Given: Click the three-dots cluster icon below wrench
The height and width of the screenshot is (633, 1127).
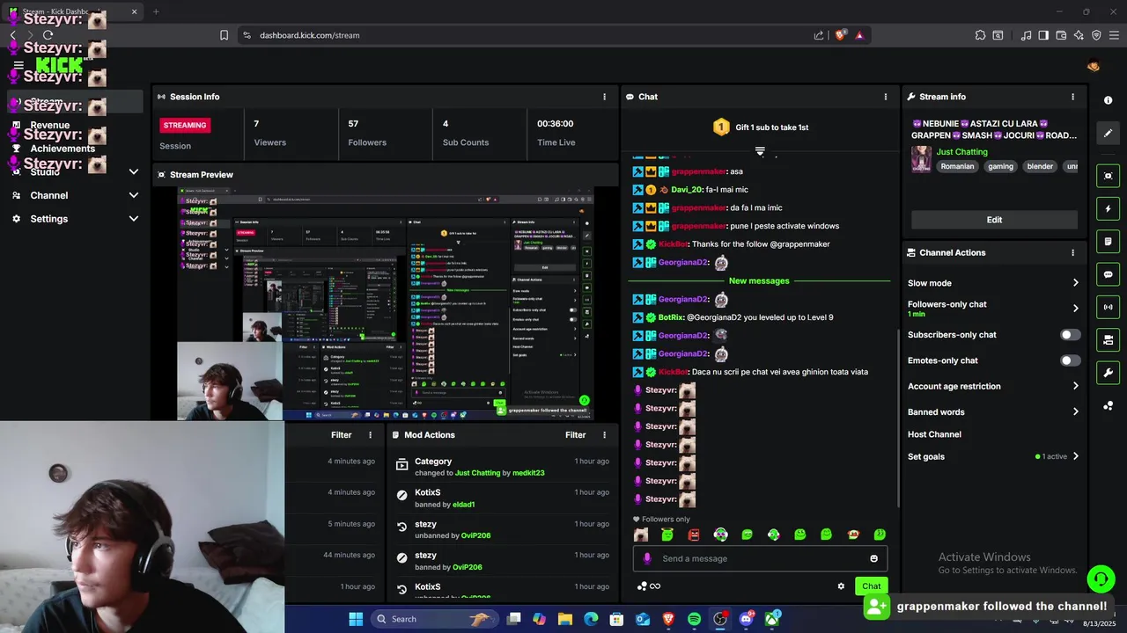Looking at the screenshot, I should (x=1109, y=405).
